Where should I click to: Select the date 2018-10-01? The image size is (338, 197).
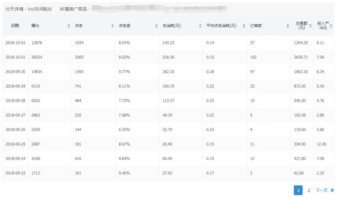(15, 57)
